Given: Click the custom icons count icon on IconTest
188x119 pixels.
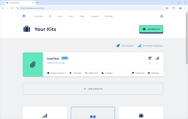Looking at the screenshot, I should [150, 58].
